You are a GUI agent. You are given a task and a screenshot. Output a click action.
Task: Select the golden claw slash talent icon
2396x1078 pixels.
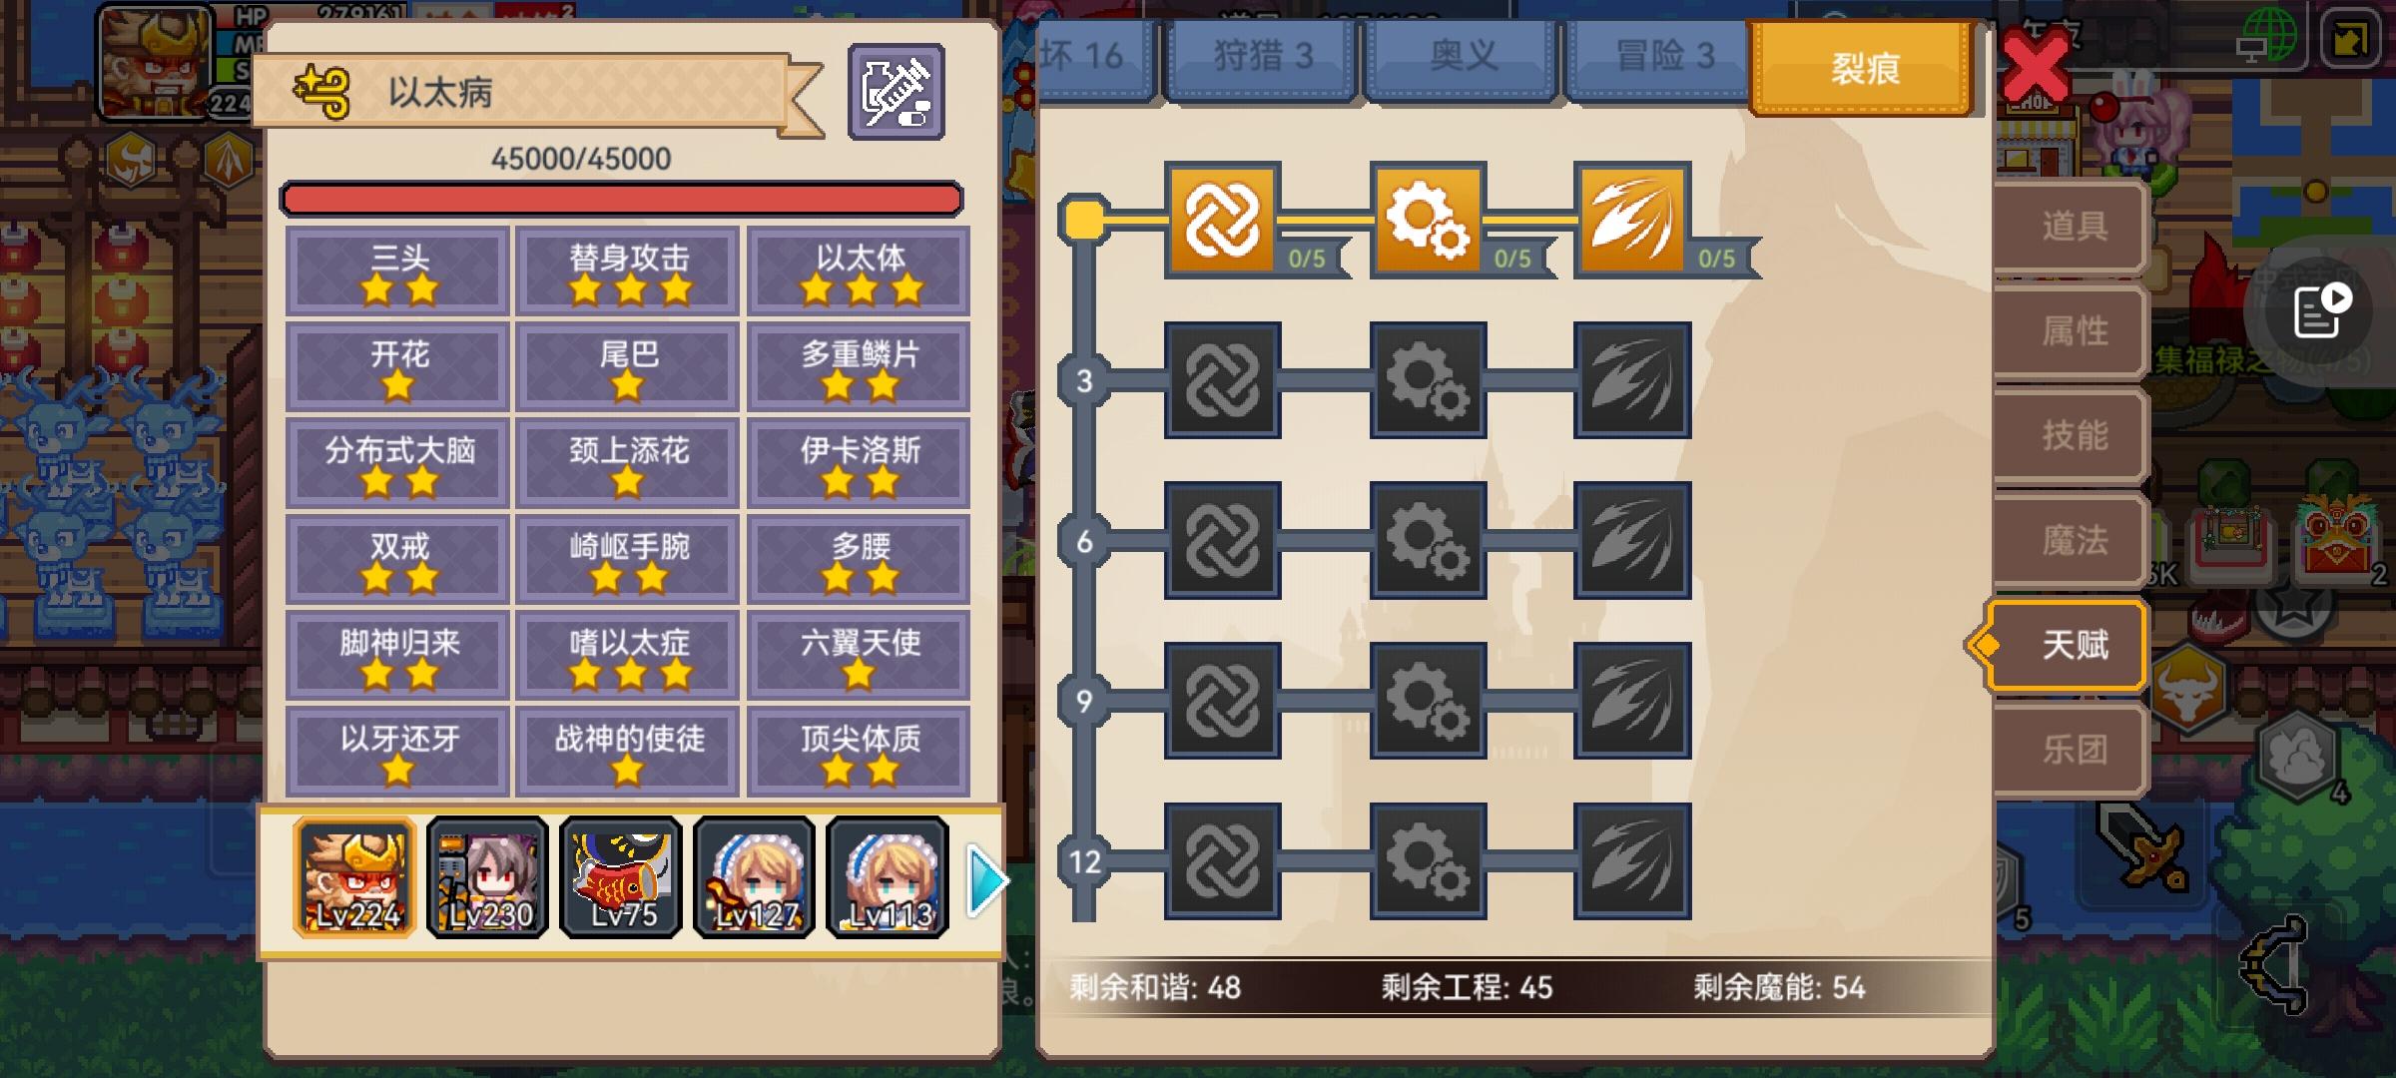click(x=1632, y=219)
